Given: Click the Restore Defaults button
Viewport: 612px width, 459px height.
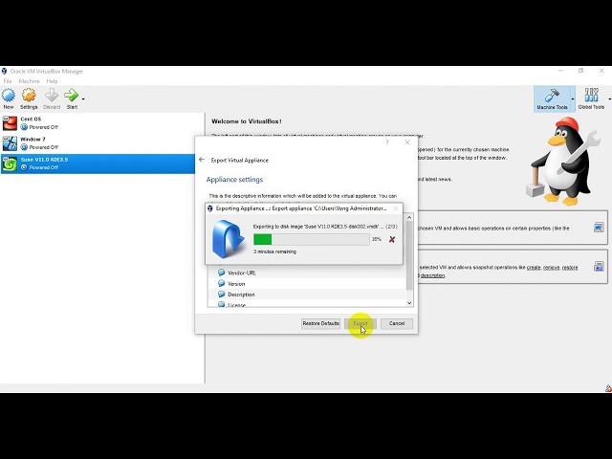Looking at the screenshot, I should (320, 323).
